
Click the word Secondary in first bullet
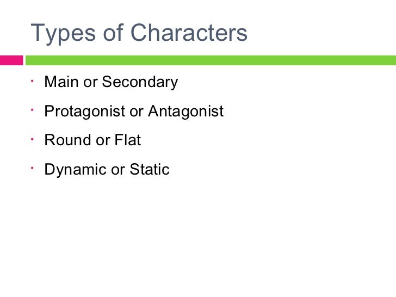coord(140,82)
